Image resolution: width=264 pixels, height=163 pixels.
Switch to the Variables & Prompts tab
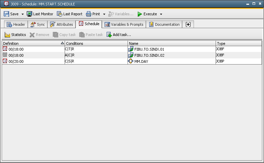pyautogui.click(x=124, y=24)
